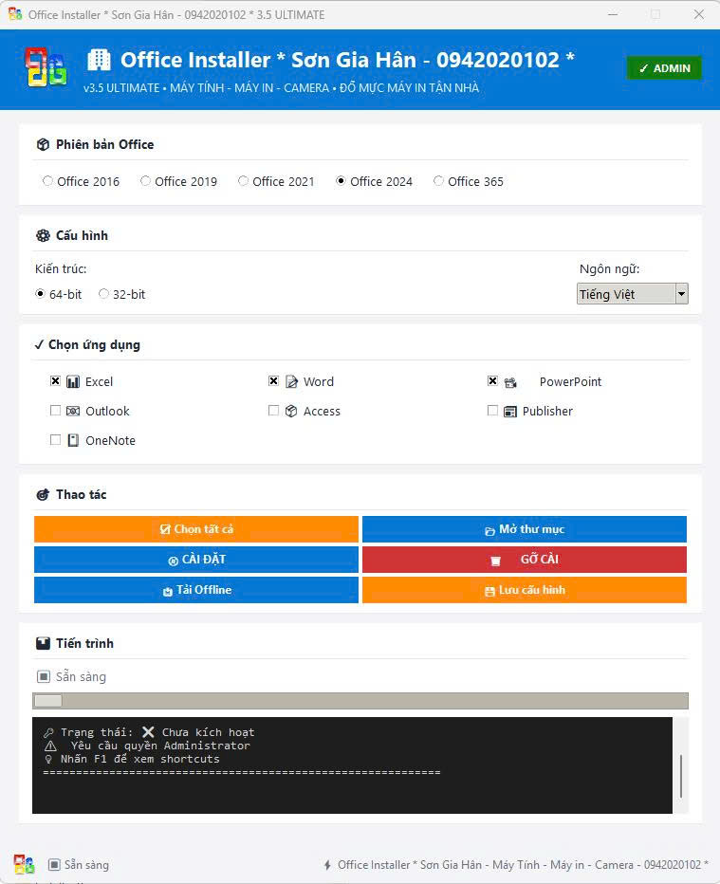This screenshot has width=720, height=884.
Task: Click the Tiến trình section icon
Action: tap(43, 643)
